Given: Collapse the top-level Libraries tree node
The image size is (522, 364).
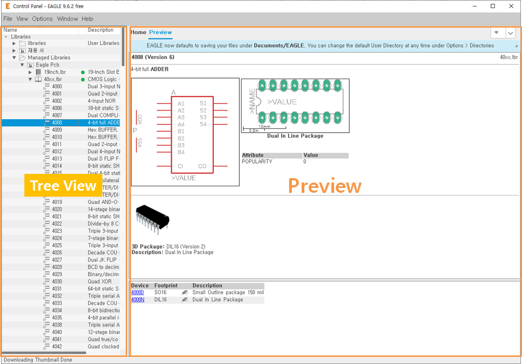Looking at the screenshot, I should (x=6, y=37).
